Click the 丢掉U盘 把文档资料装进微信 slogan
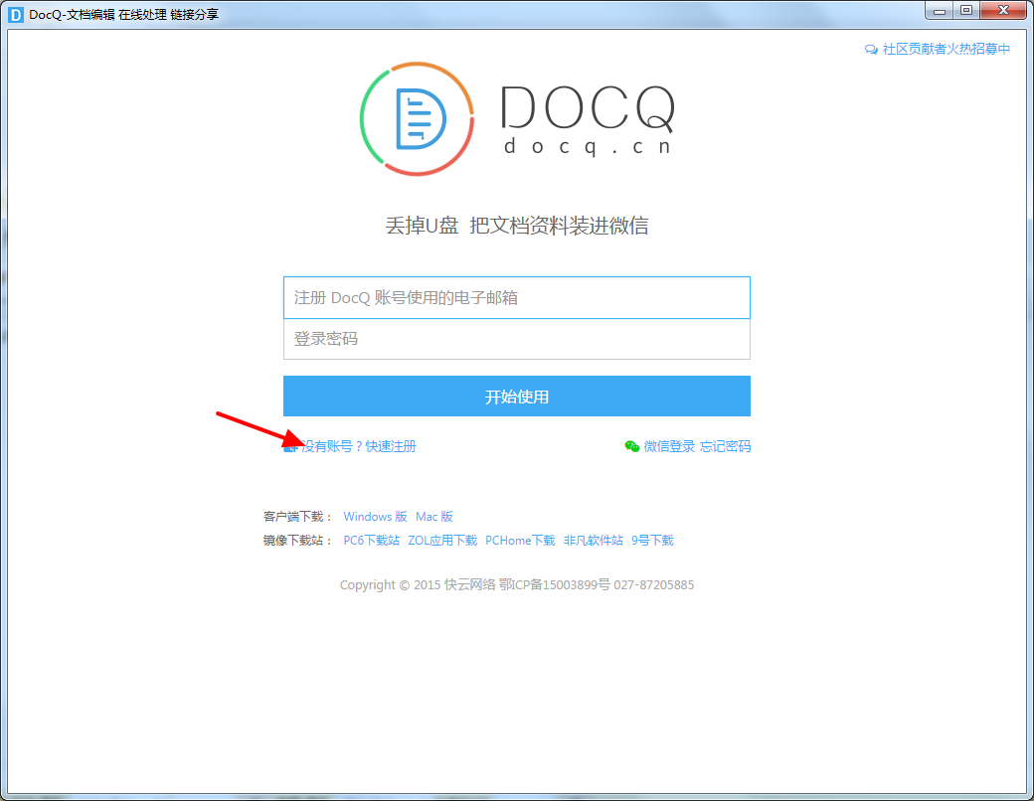The width and height of the screenshot is (1034, 801). coord(516,226)
